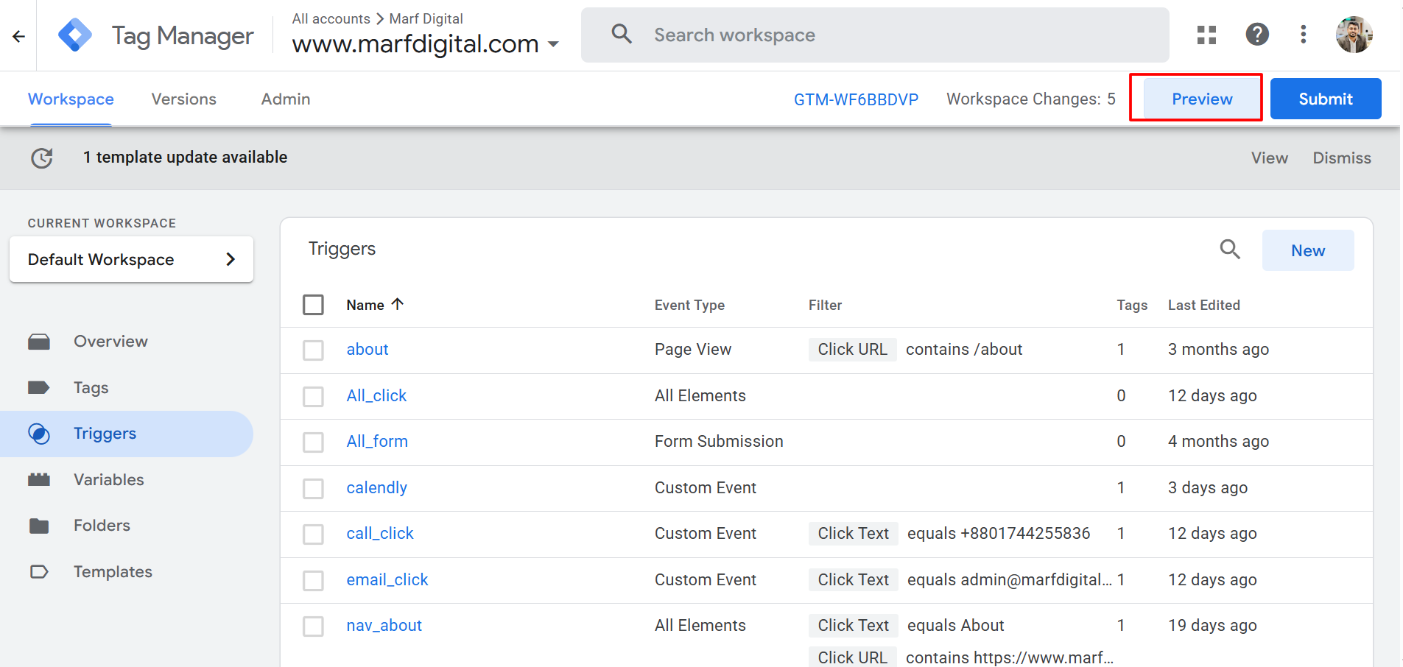Open the three-dot options menu

[x=1303, y=34]
